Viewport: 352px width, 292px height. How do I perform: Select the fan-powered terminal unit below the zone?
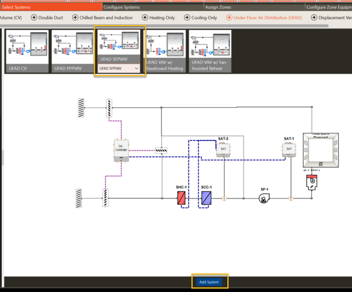click(x=312, y=182)
